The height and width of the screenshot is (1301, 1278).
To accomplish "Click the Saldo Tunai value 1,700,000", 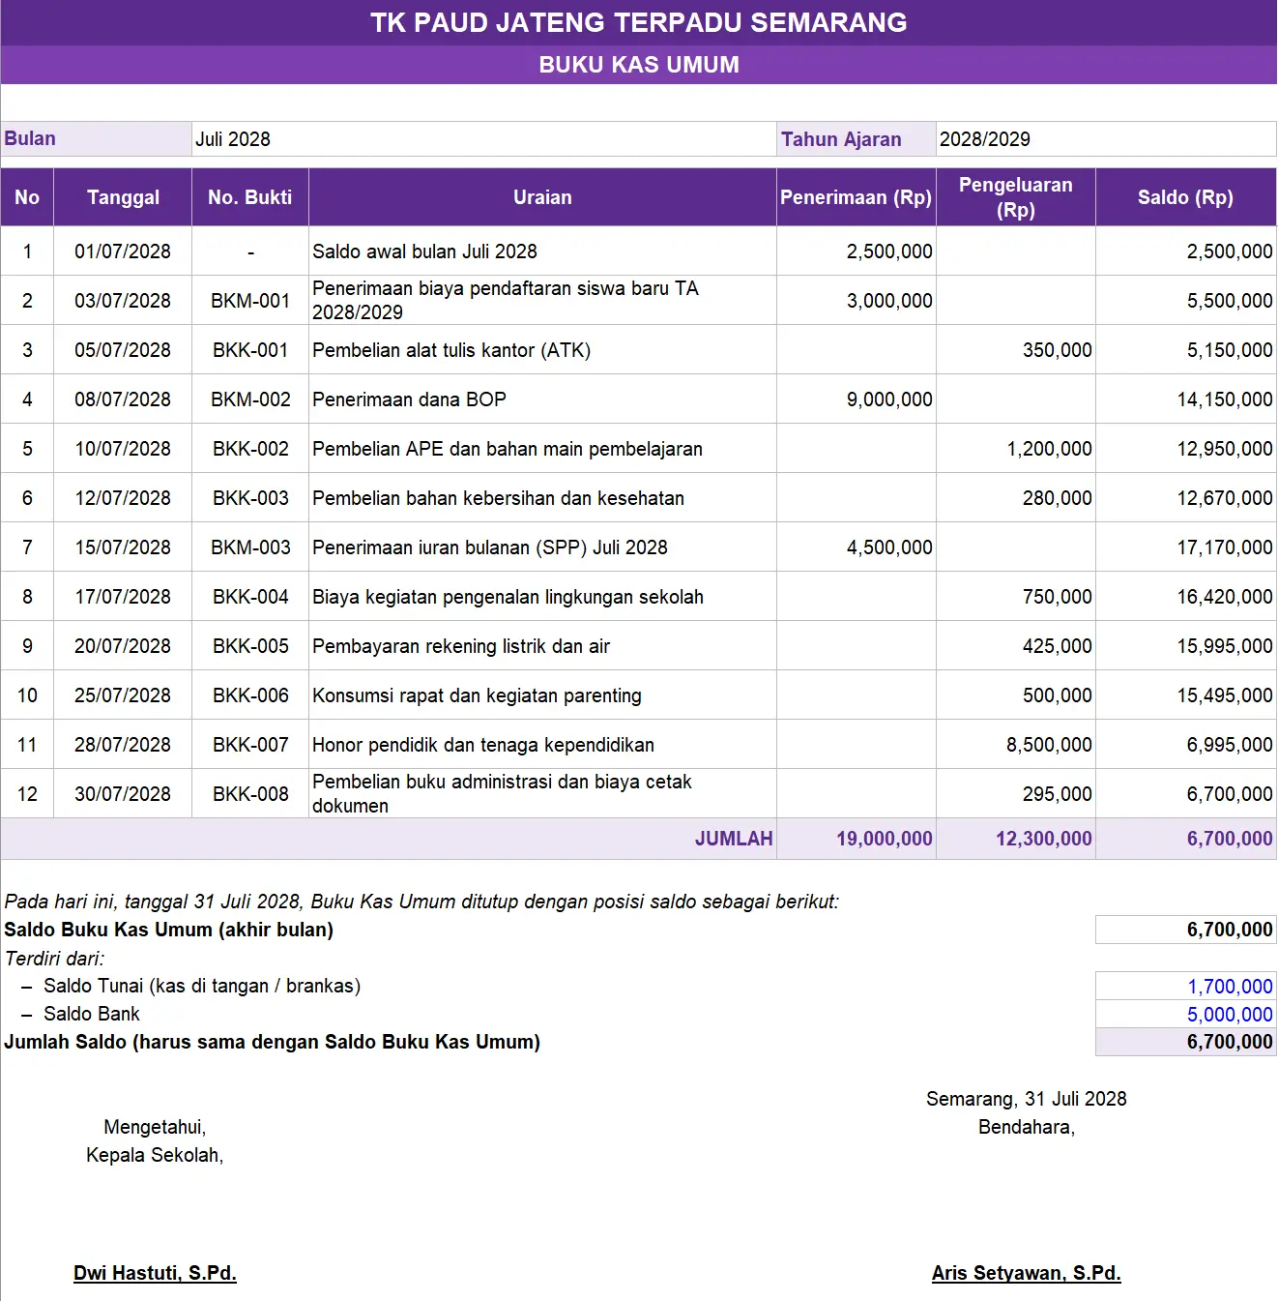I will 1185,986.
